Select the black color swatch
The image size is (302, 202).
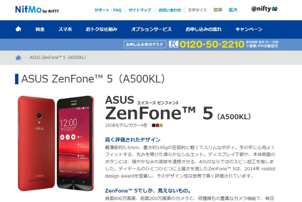[x=153, y=126]
